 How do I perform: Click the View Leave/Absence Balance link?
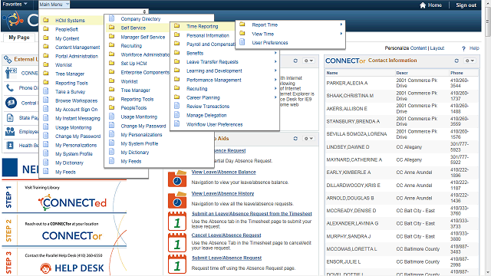coord(223,172)
